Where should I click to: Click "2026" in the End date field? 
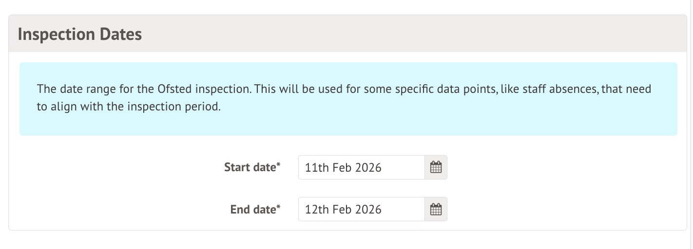click(x=368, y=210)
